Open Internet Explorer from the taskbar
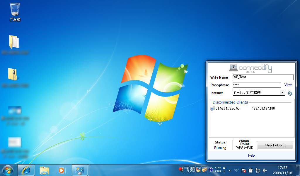The image size is (300, 176). click(x=26, y=170)
